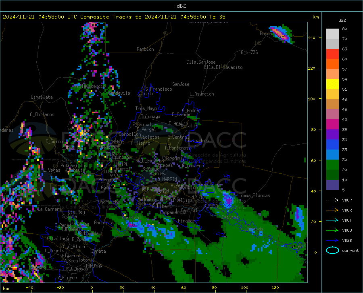
Task: Click the Zapata map label
Action: click(x=99, y=251)
